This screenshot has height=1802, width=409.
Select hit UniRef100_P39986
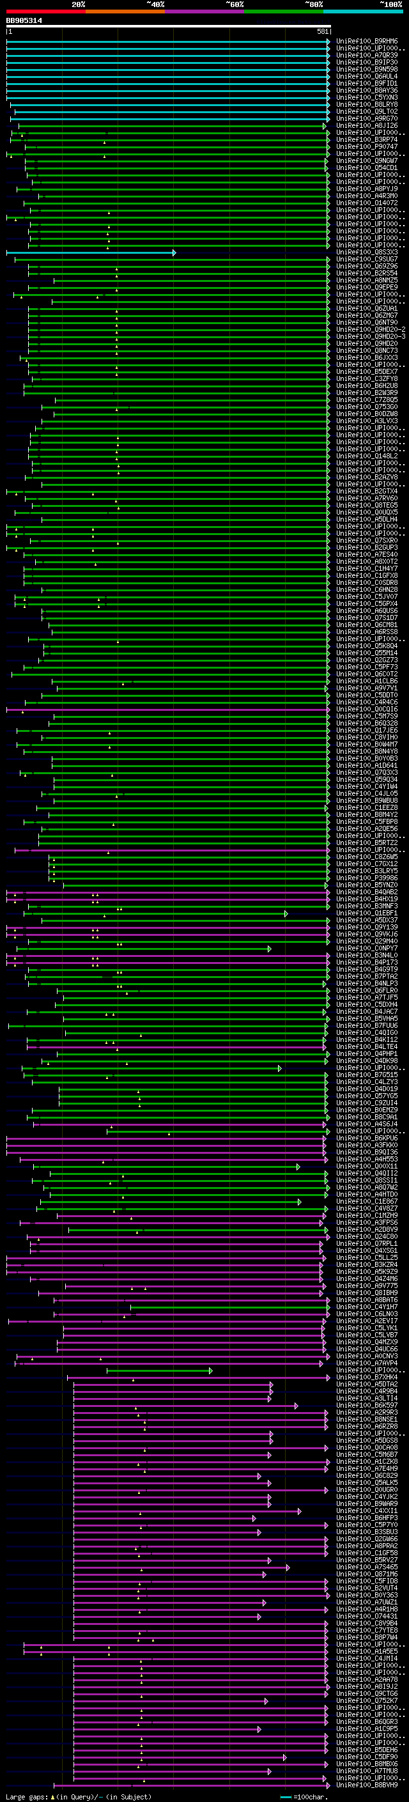click(x=367, y=878)
